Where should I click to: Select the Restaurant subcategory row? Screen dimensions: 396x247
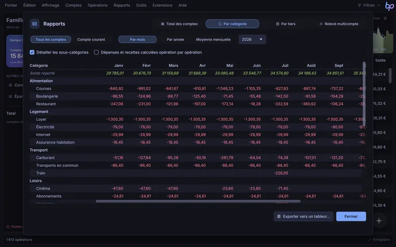tap(196, 104)
